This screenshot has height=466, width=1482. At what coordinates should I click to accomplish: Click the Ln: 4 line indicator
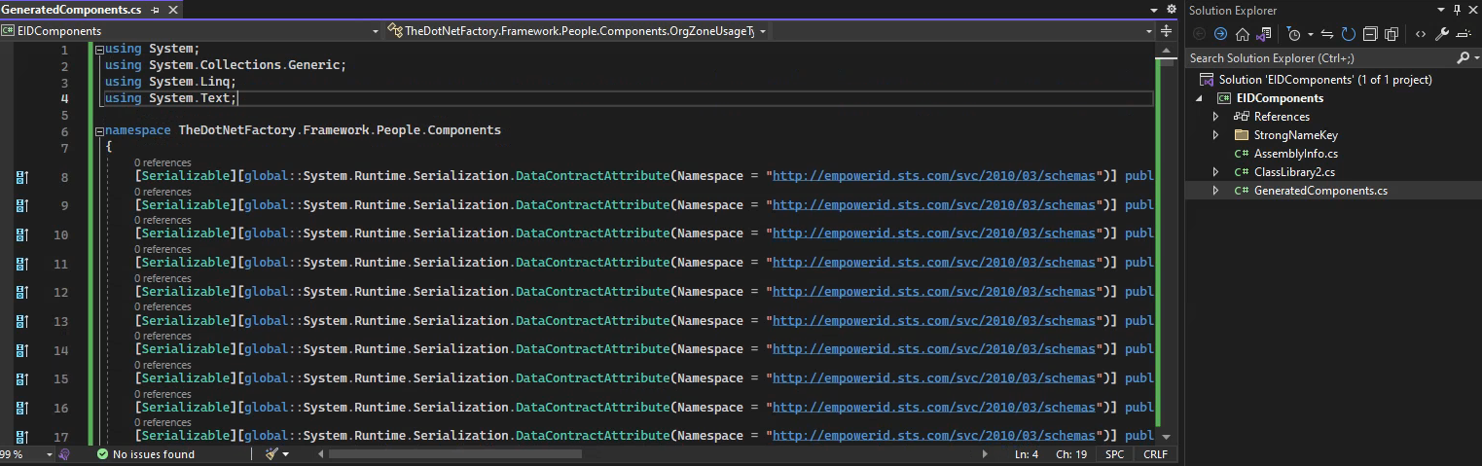(1027, 454)
